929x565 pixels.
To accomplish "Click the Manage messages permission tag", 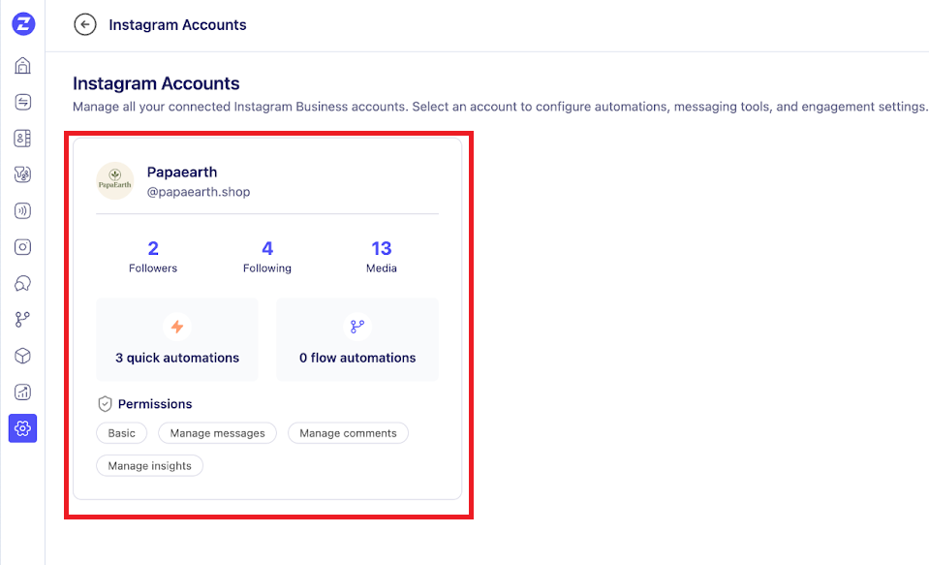I will 218,433.
